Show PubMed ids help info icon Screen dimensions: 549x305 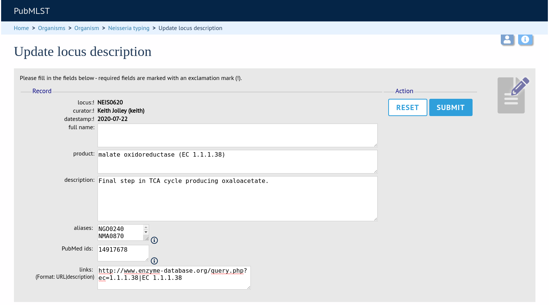click(x=154, y=261)
